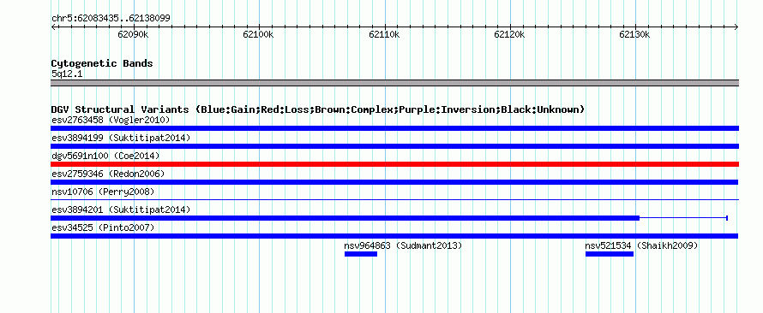Click the gray 5q12.1 cytogenetic band bar
763x313 pixels.
coord(394,83)
